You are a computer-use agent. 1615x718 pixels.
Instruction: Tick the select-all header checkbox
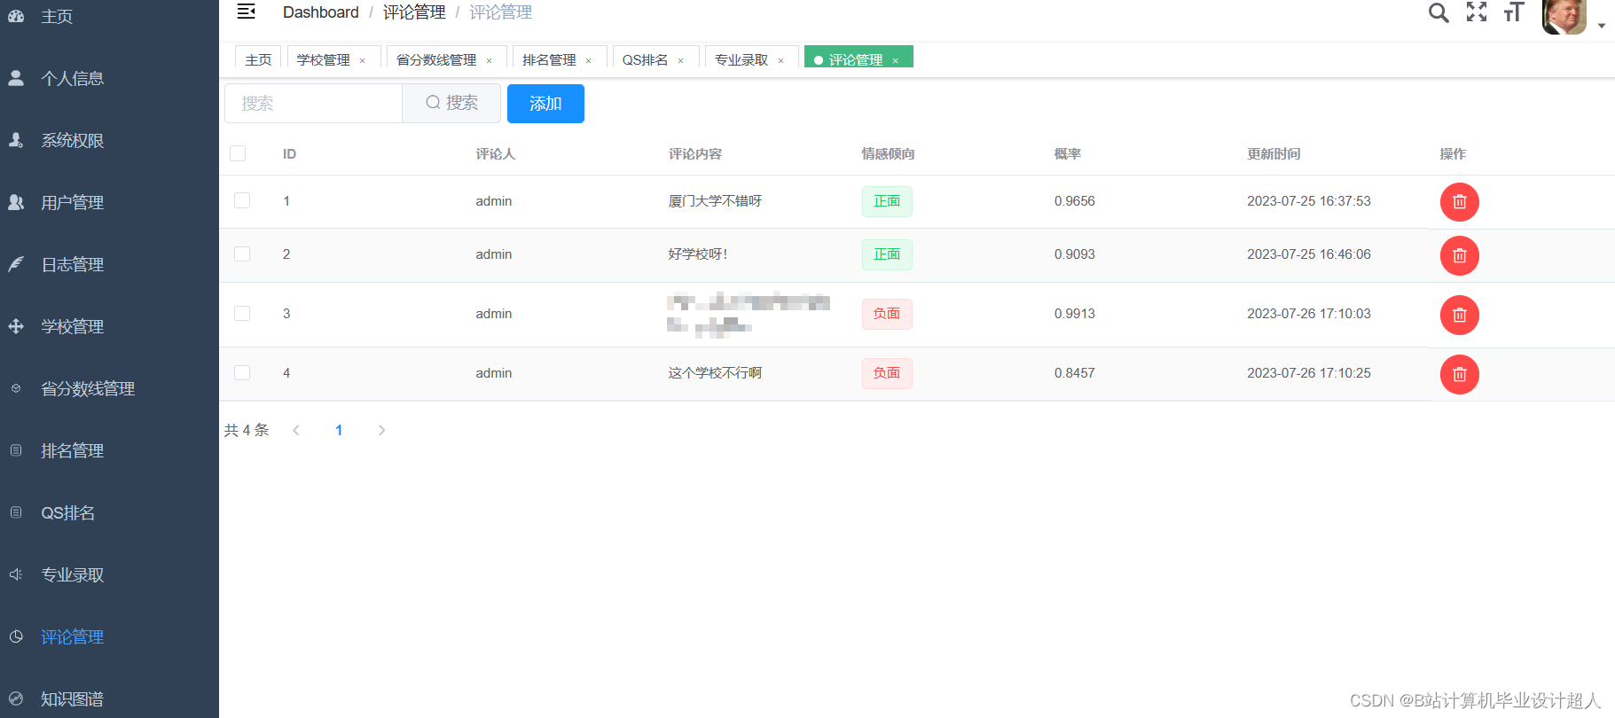[238, 153]
